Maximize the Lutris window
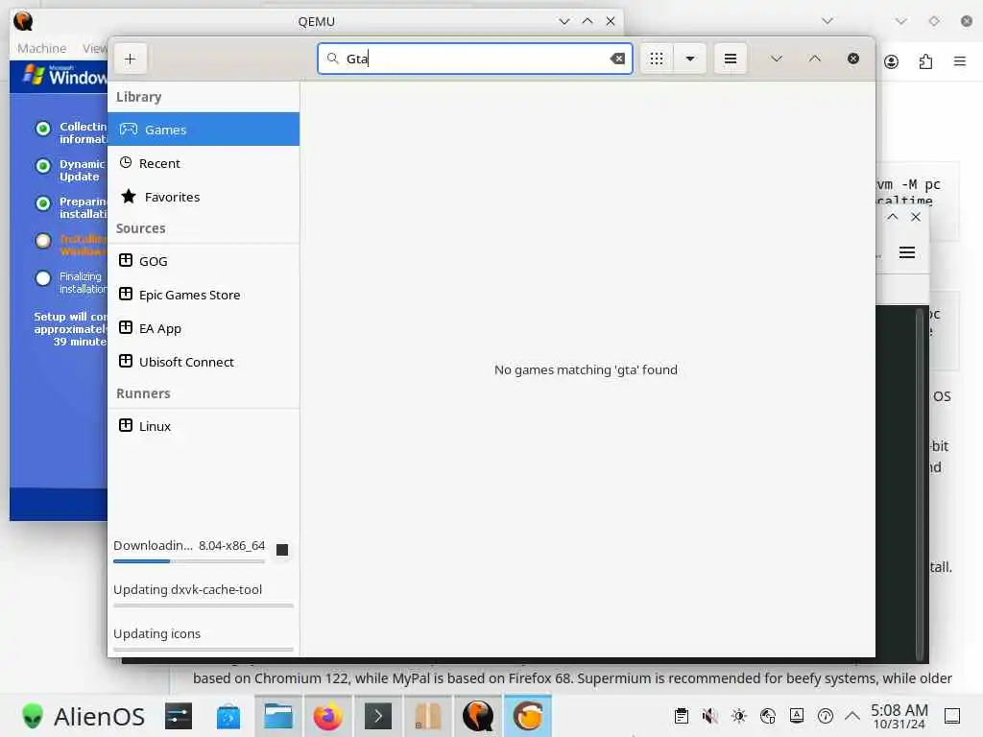This screenshot has width=983, height=737. tap(814, 59)
